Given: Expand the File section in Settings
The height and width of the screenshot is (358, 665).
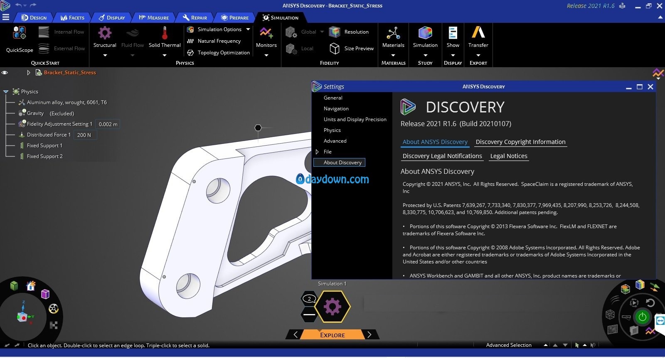Looking at the screenshot, I should 318,152.
